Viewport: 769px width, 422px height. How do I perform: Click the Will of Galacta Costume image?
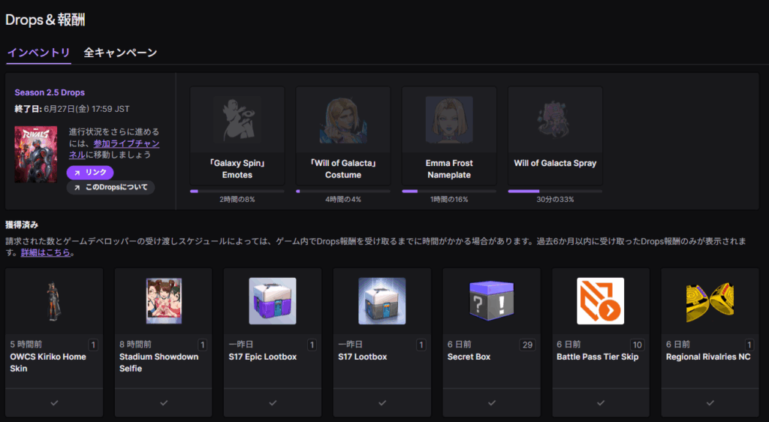[343, 119]
